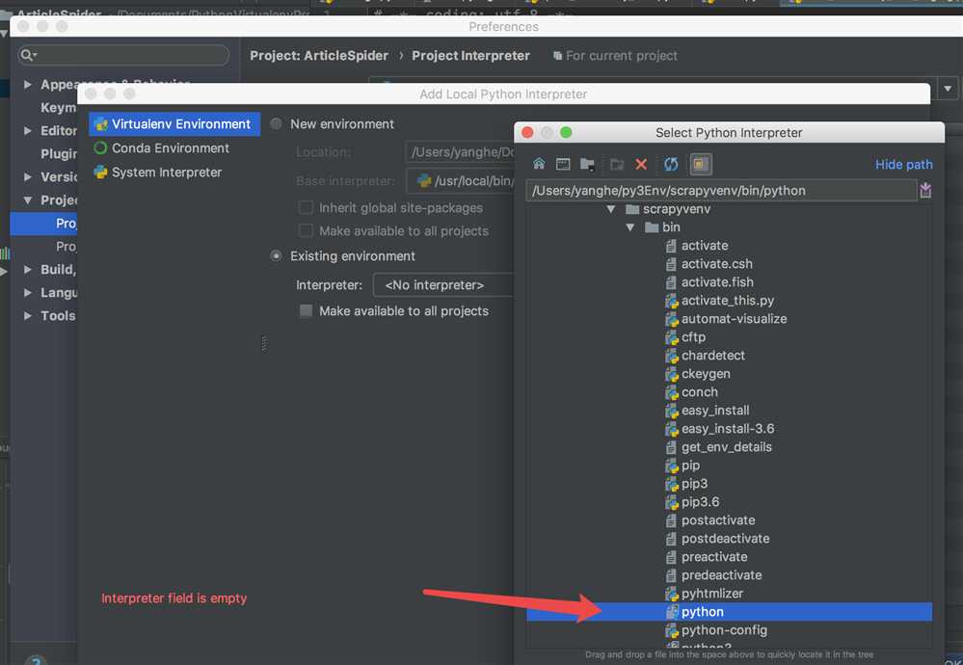Image resolution: width=963 pixels, height=665 pixels.
Task: Expand the Build section in Preferences
Action: point(28,270)
